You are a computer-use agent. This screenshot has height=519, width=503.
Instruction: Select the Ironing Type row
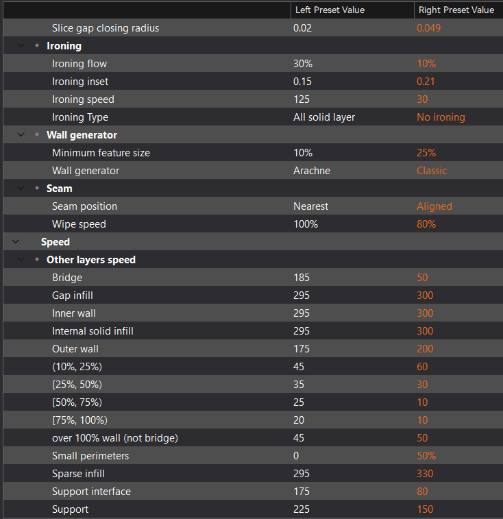coord(253,117)
